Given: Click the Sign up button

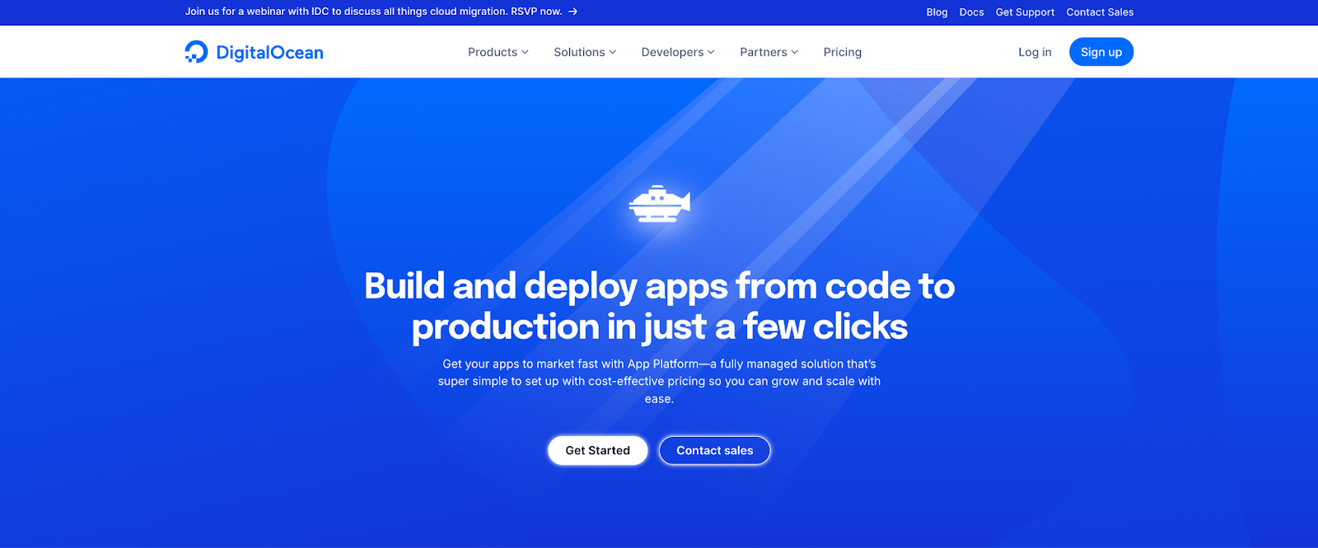Looking at the screenshot, I should point(1101,52).
